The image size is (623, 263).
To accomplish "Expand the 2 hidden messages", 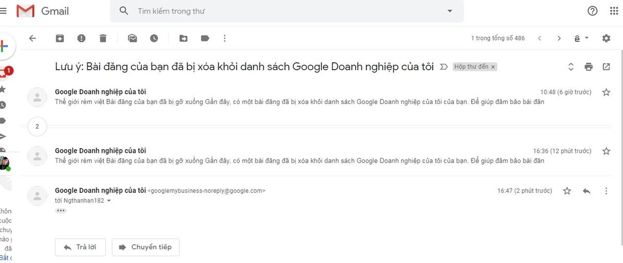I will [x=37, y=126].
